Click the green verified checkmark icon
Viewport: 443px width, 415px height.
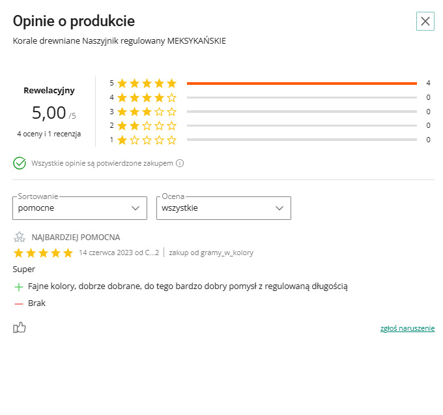coord(20,163)
